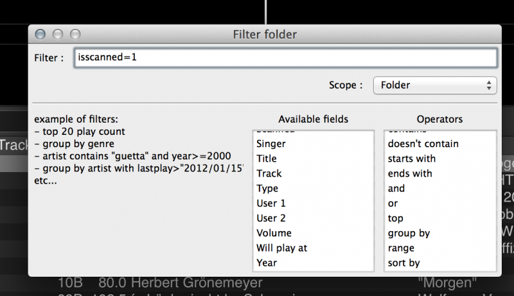This screenshot has width=514, height=296.
Task: Pick Year in Available fields
Action: [x=267, y=263]
